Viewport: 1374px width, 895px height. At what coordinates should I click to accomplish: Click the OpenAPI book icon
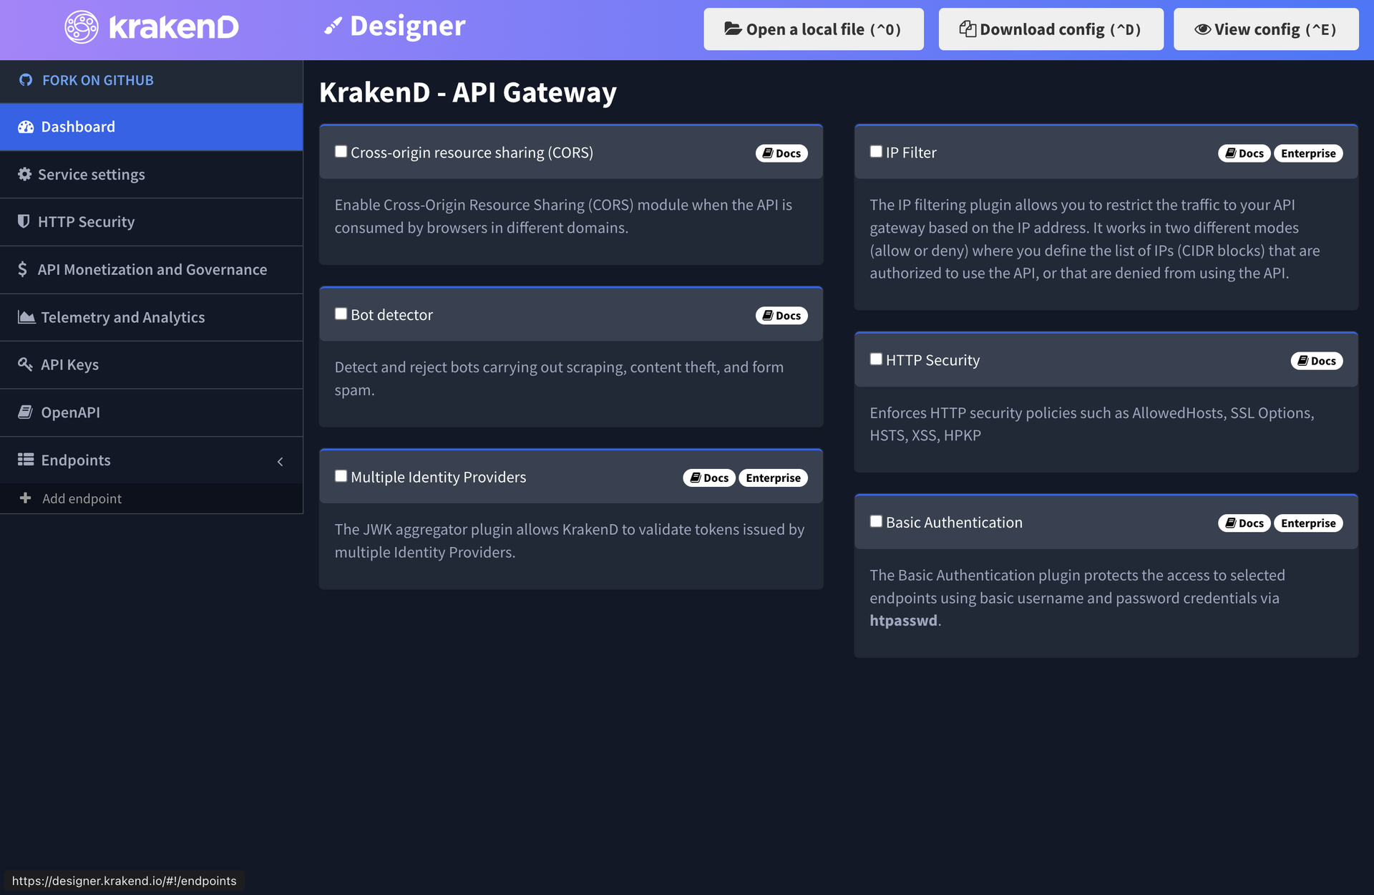pyautogui.click(x=25, y=412)
